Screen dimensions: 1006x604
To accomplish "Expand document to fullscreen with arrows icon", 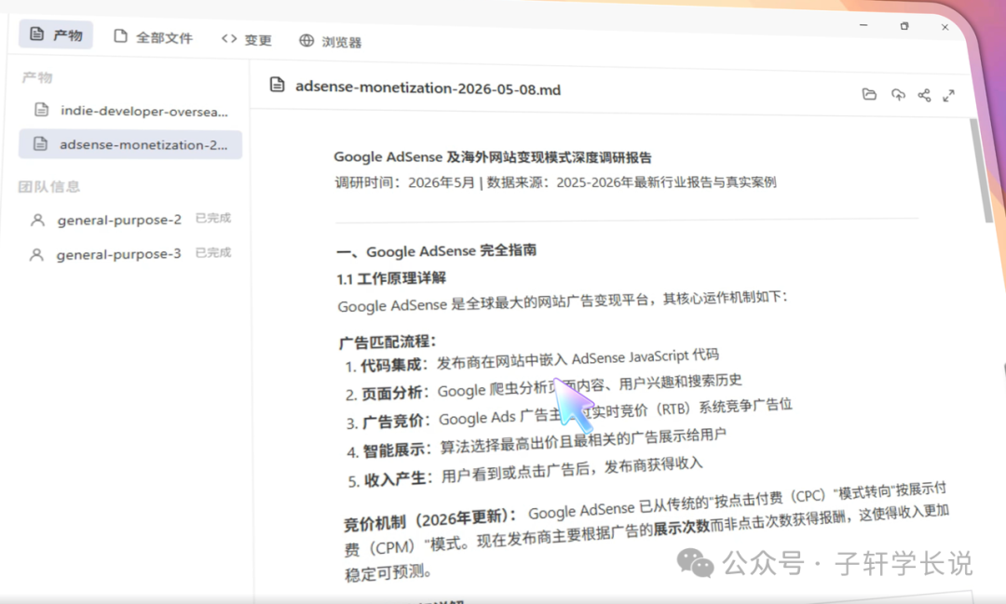I will (x=949, y=96).
